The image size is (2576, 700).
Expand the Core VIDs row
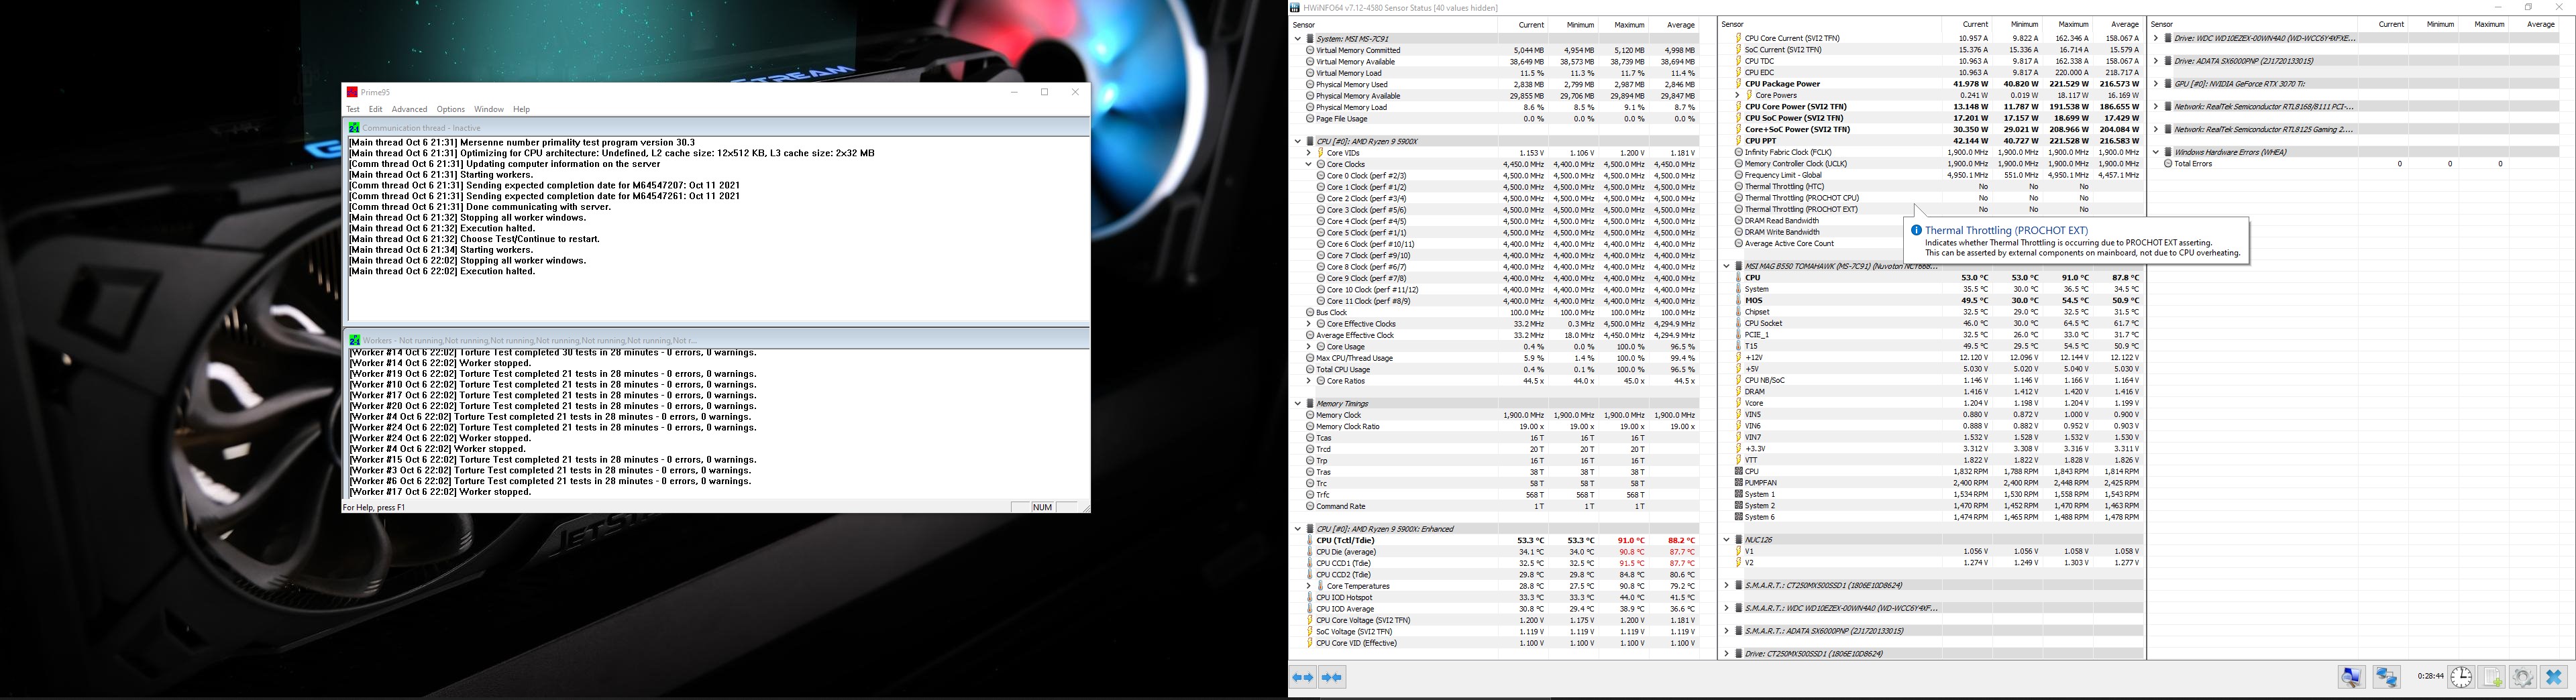tap(1309, 153)
